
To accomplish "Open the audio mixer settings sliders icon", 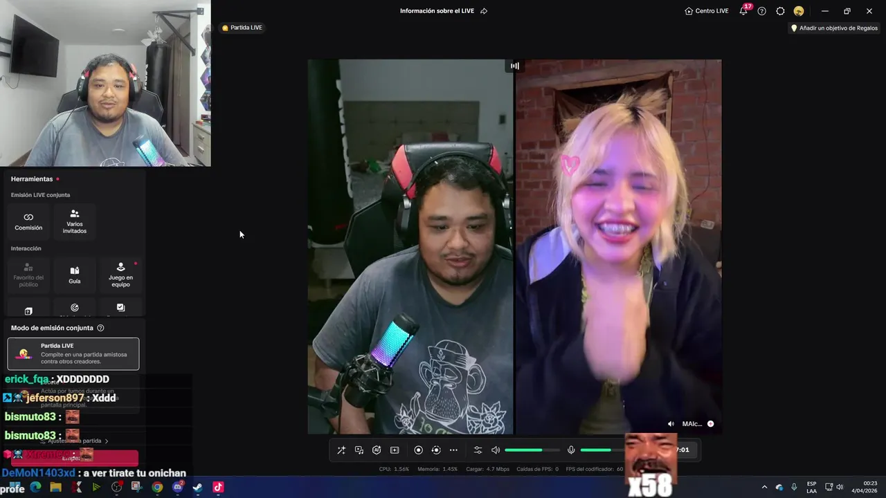I will click(x=478, y=450).
